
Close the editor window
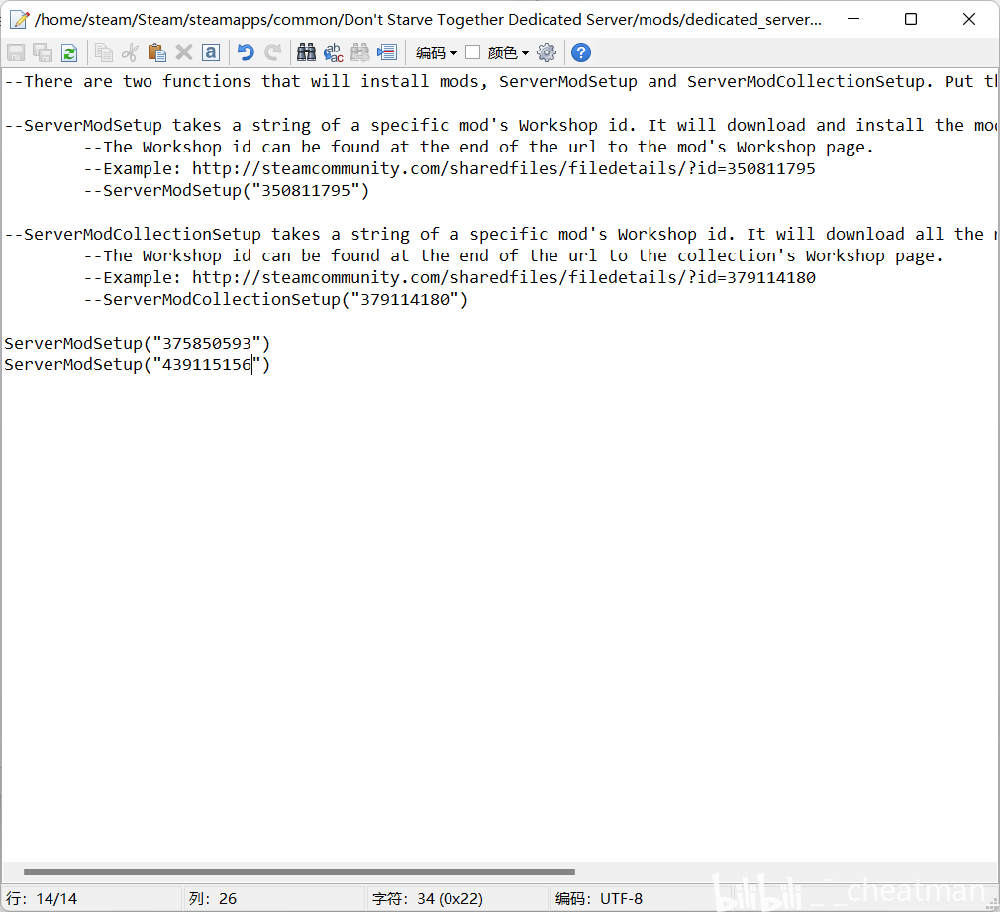click(968, 19)
